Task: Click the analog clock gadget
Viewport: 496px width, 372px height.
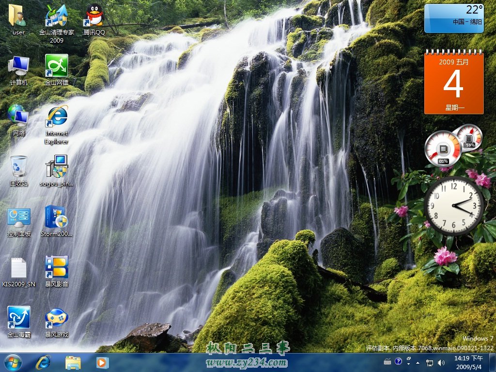Action: pos(453,205)
